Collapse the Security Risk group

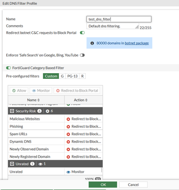(12, 111)
